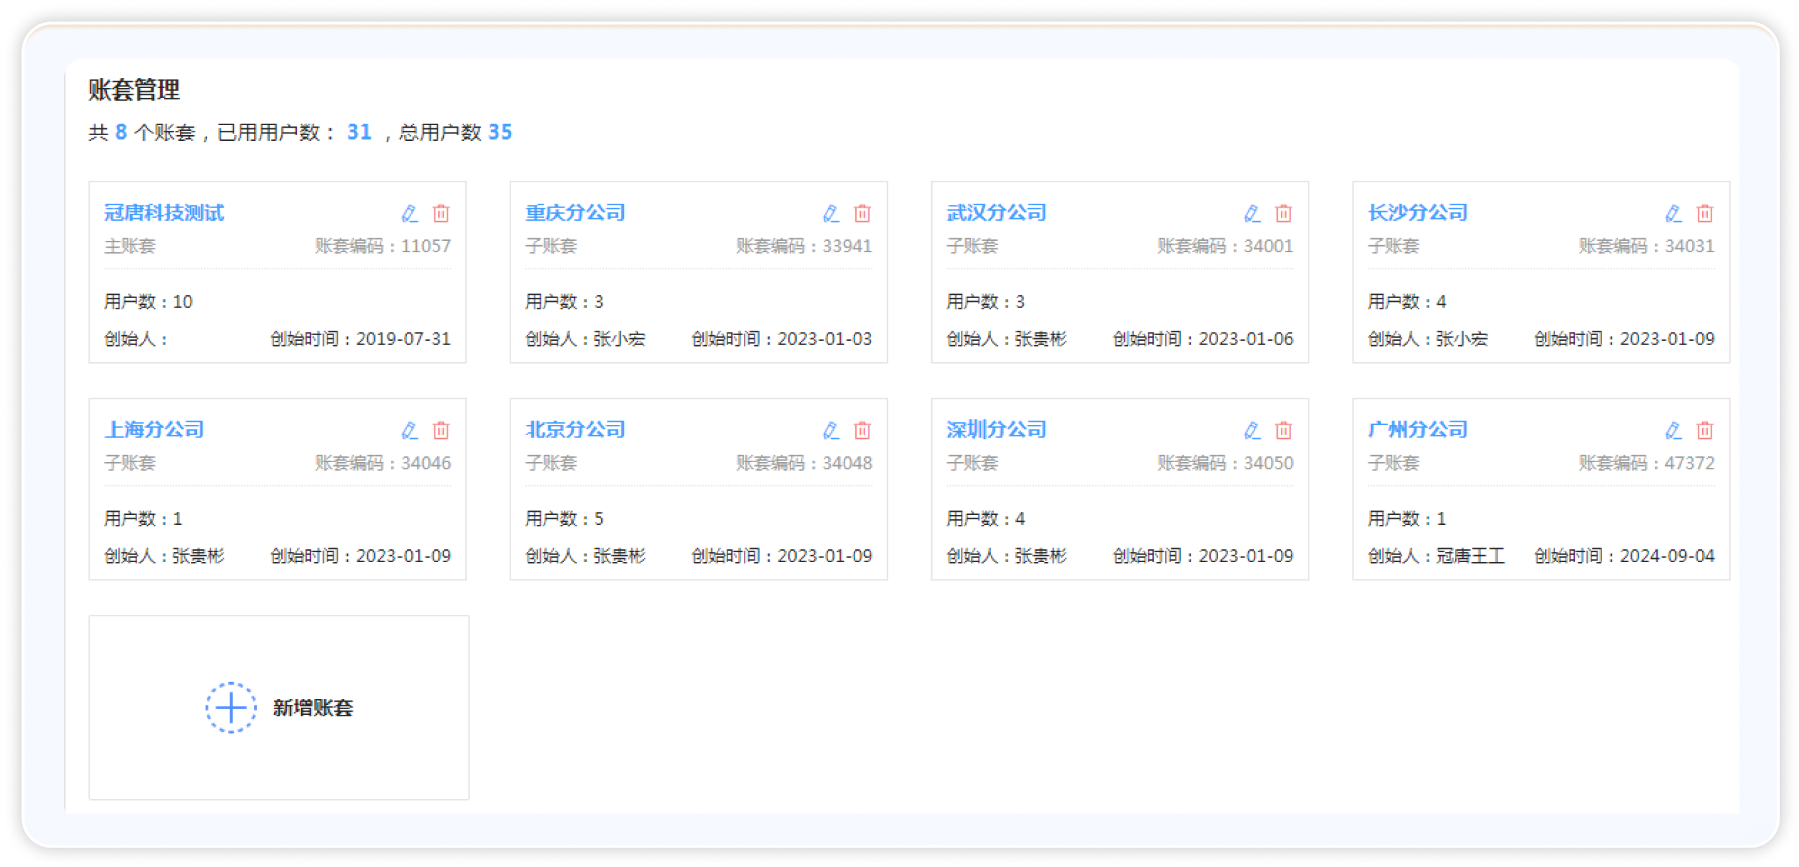Delete the 深圳分公司 entry

coord(1283,430)
